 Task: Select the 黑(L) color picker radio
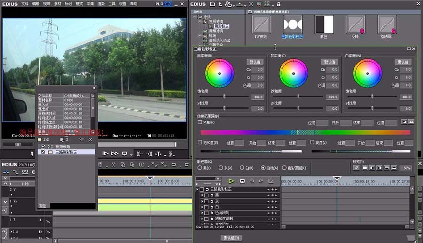pyautogui.click(x=200, y=168)
